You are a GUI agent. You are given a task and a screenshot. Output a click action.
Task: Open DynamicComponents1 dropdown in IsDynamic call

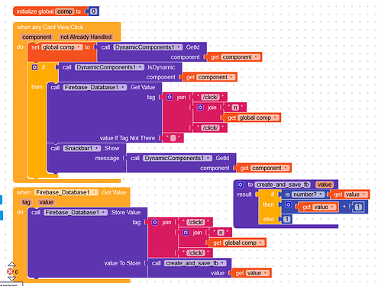tap(141, 67)
